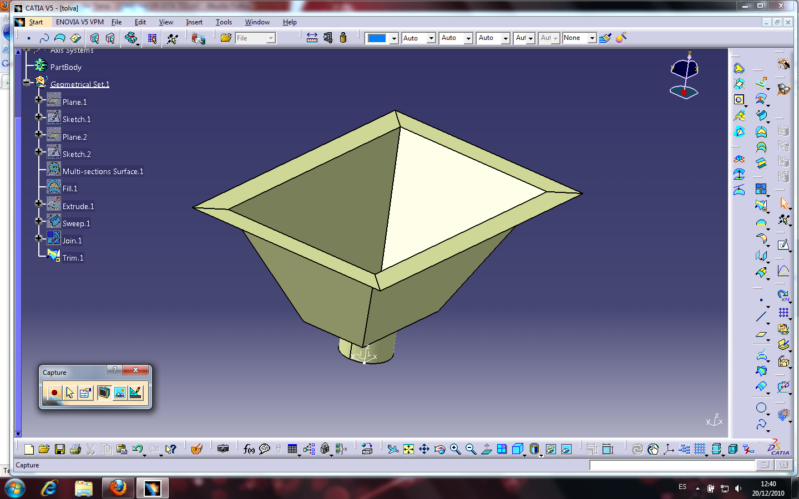799x499 pixels.
Task: Toggle the multi-view layout icon
Action: (502, 449)
